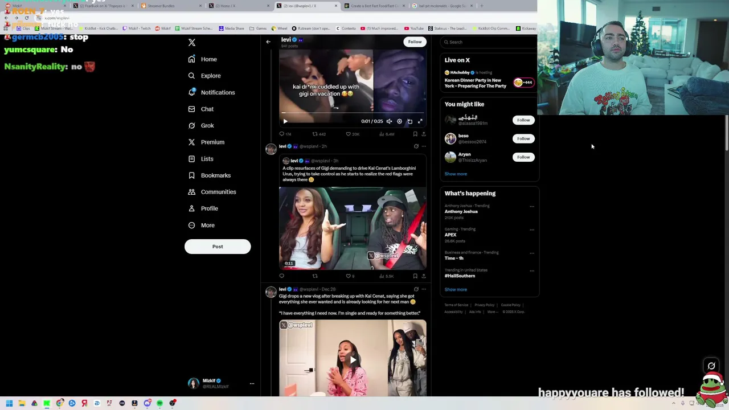Open the Windows Start menu
729x410 pixels.
[9, 403]
